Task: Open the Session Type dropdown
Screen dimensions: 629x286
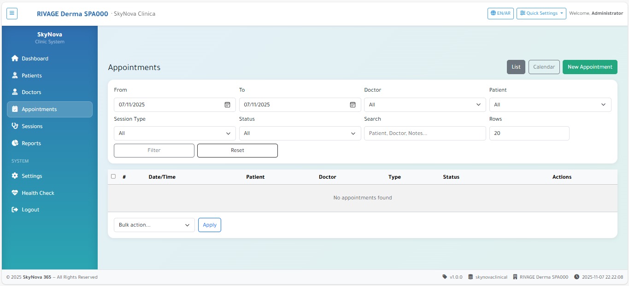Action: pos(175,133)
